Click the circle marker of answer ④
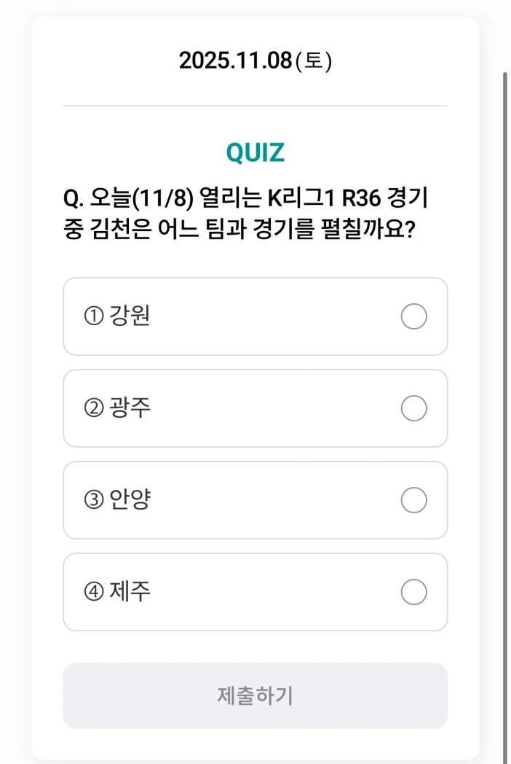Screen dimensions: 511x764 click(x=413, y=592)
